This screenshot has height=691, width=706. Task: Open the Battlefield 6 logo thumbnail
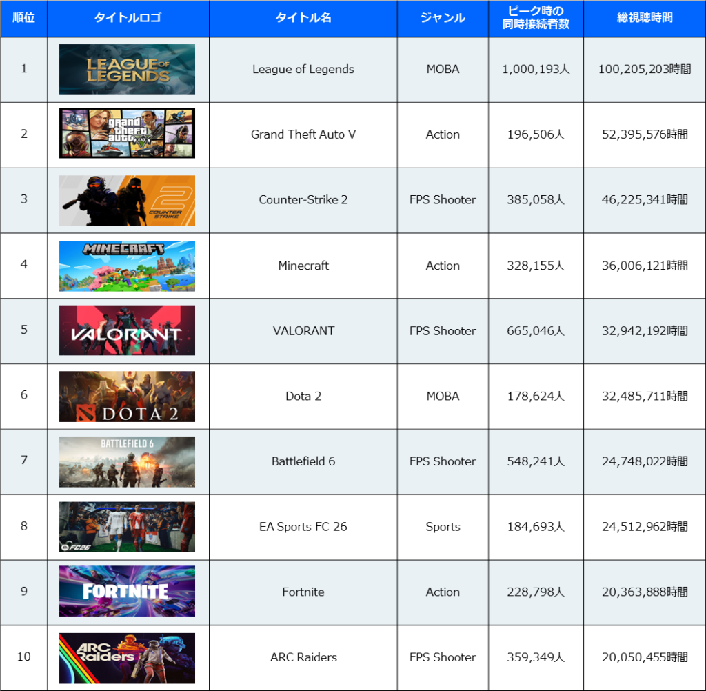click(127, 461)
